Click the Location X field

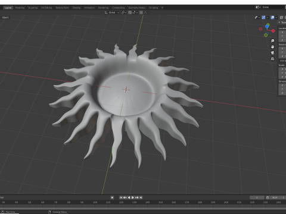[282, 32]
